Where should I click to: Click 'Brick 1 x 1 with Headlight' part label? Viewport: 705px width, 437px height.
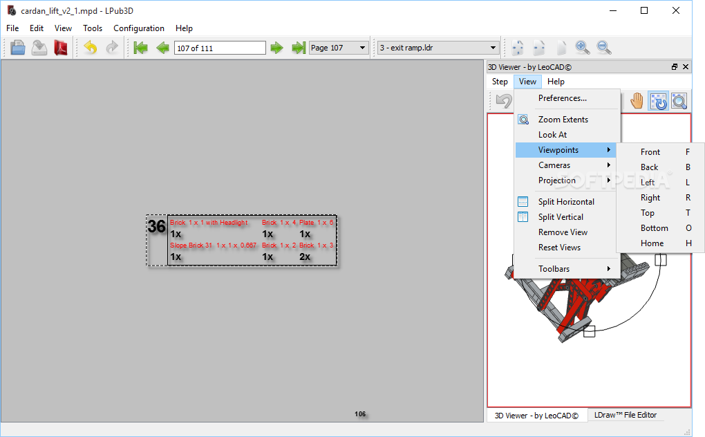tap(209, 223)
